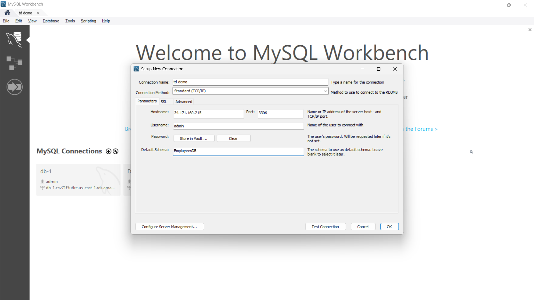Click the admin user icon on db-1 tile

click(42, 181)
